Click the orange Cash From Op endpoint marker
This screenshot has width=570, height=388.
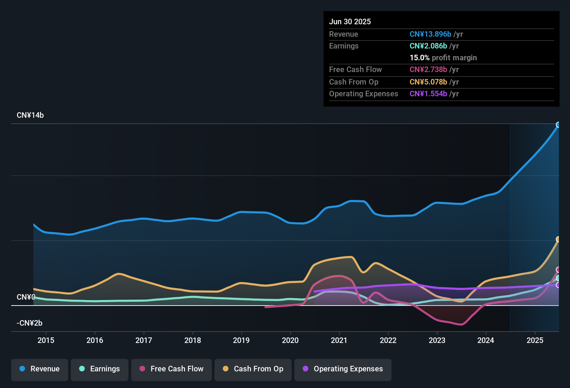tap(558, 239)
